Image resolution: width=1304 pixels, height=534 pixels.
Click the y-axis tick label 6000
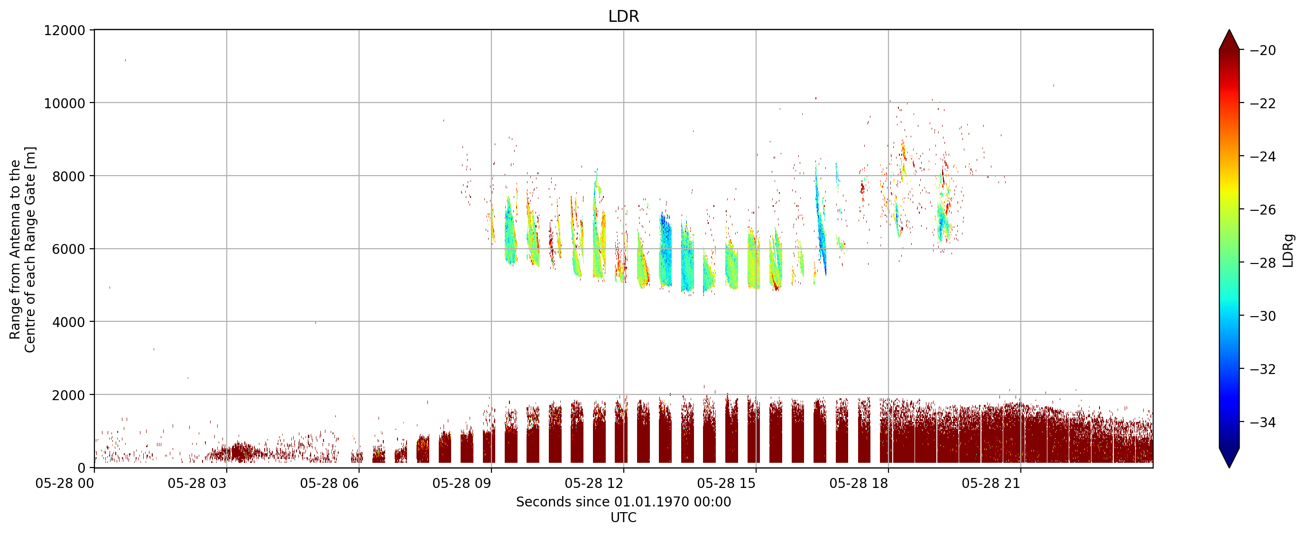point(68,249)
